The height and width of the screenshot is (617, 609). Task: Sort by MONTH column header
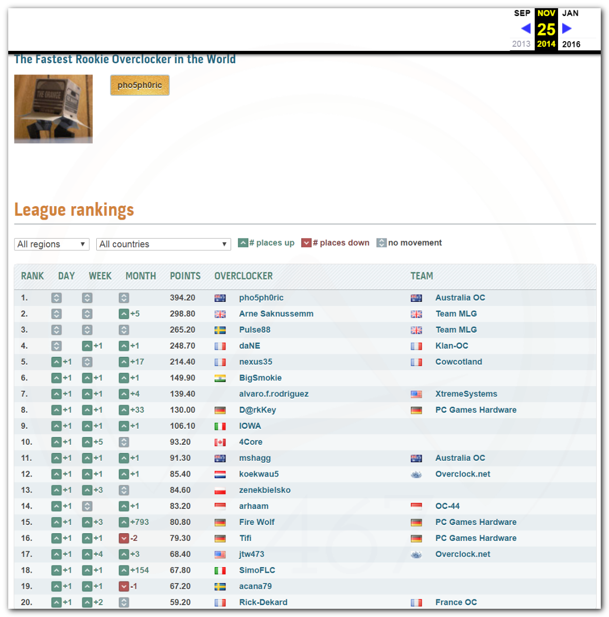click(x=141, y=276)
